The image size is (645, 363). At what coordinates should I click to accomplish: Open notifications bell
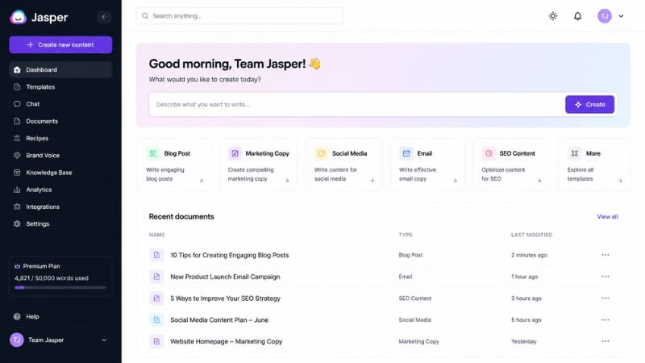coord(577,16)
